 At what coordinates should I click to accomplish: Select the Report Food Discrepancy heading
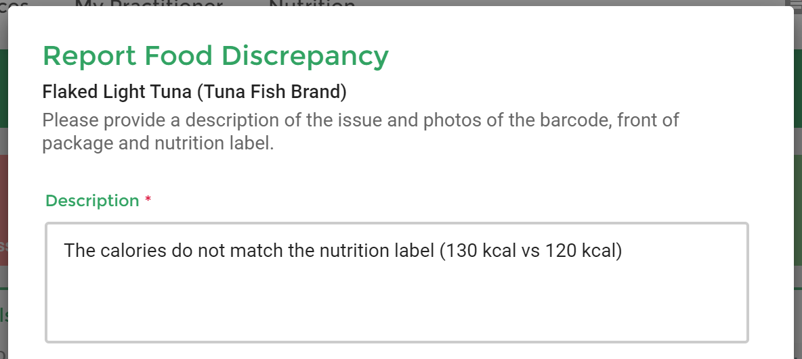[x=215, y=55]
